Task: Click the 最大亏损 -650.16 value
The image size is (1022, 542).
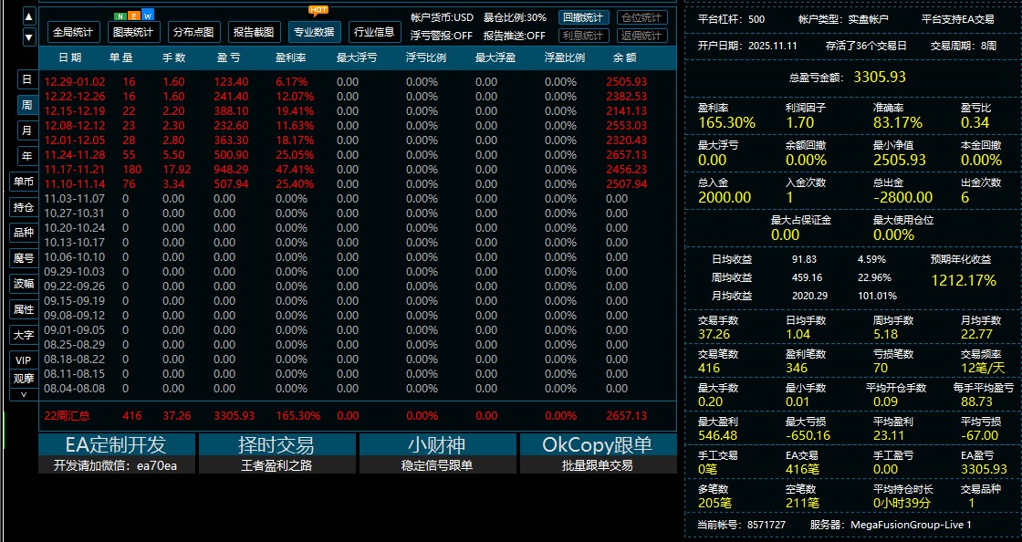Action: tap(808, 436)
